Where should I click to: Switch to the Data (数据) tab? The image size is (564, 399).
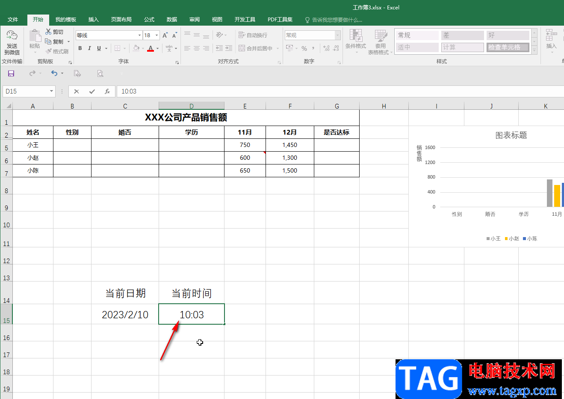pyautogui.click(x=172, y=20)
